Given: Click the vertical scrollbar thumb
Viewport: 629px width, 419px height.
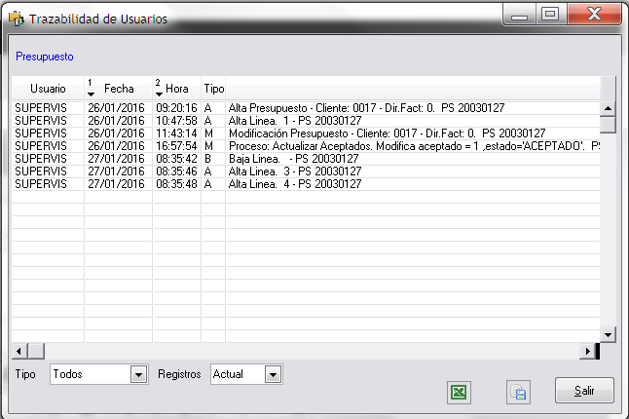Looking at the screenshot, I should (x=608, y=125).
